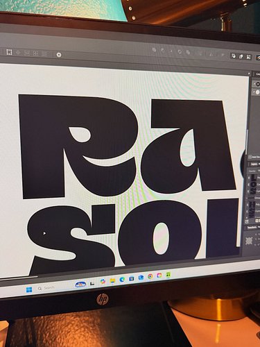Image resolution: width=260 pixels, height=347 pixels.
Task: Click the rightmost square icon in the top-right toolbar group
Action: click(x=248, y=57)
